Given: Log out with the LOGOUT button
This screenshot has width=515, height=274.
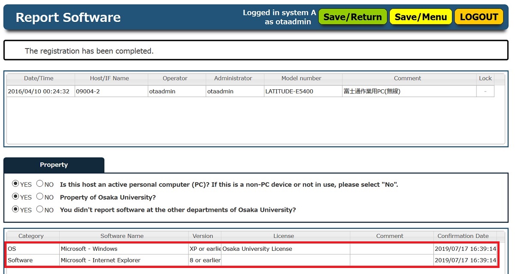Looking at the screenshot, I should click(x=479, y=17).
